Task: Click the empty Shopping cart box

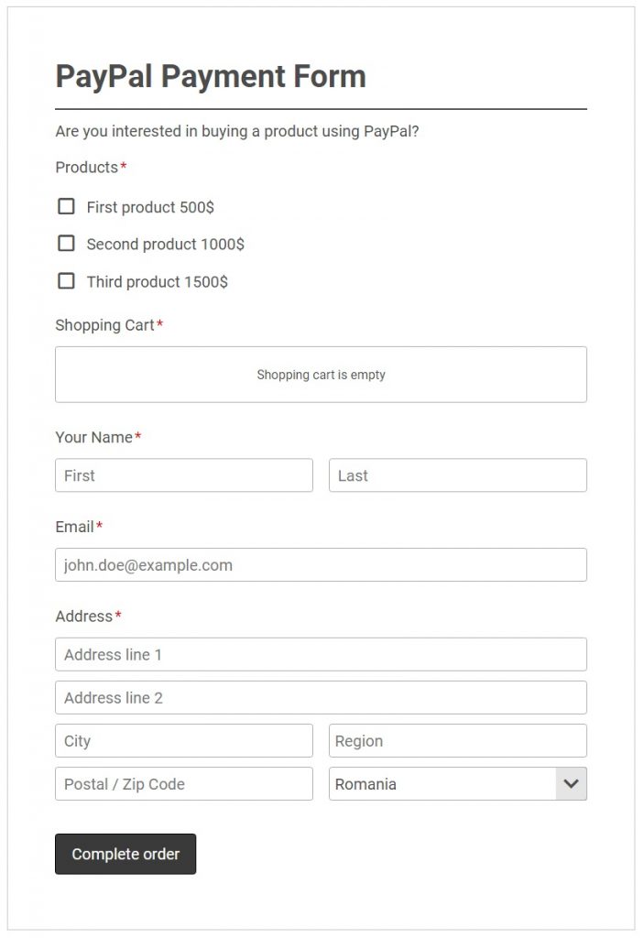Action: pyautogui.click(x=321, y=375)
